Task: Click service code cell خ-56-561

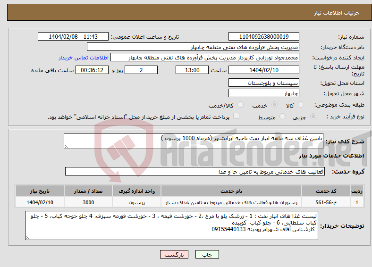Action: coord(326,202)
